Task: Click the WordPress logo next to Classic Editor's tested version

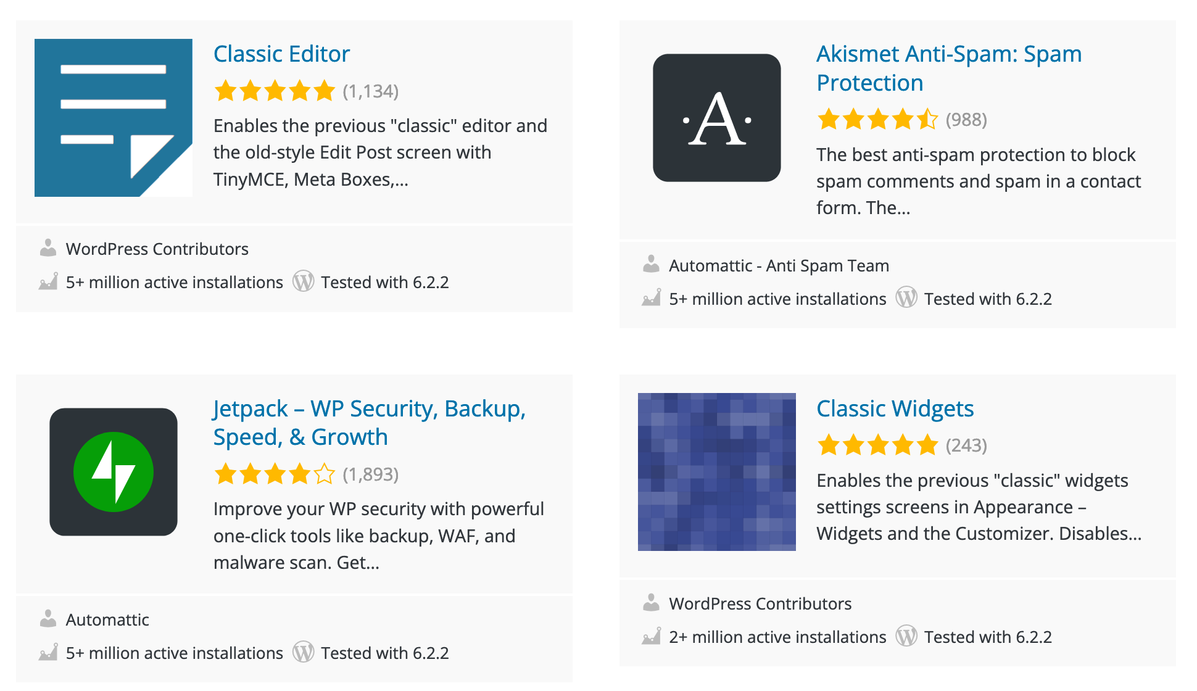Action: click(303, 282)
